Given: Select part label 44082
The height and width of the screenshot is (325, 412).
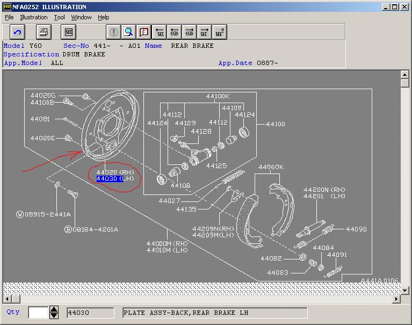Looking at the screenshot, I should (x=271, y=258).
